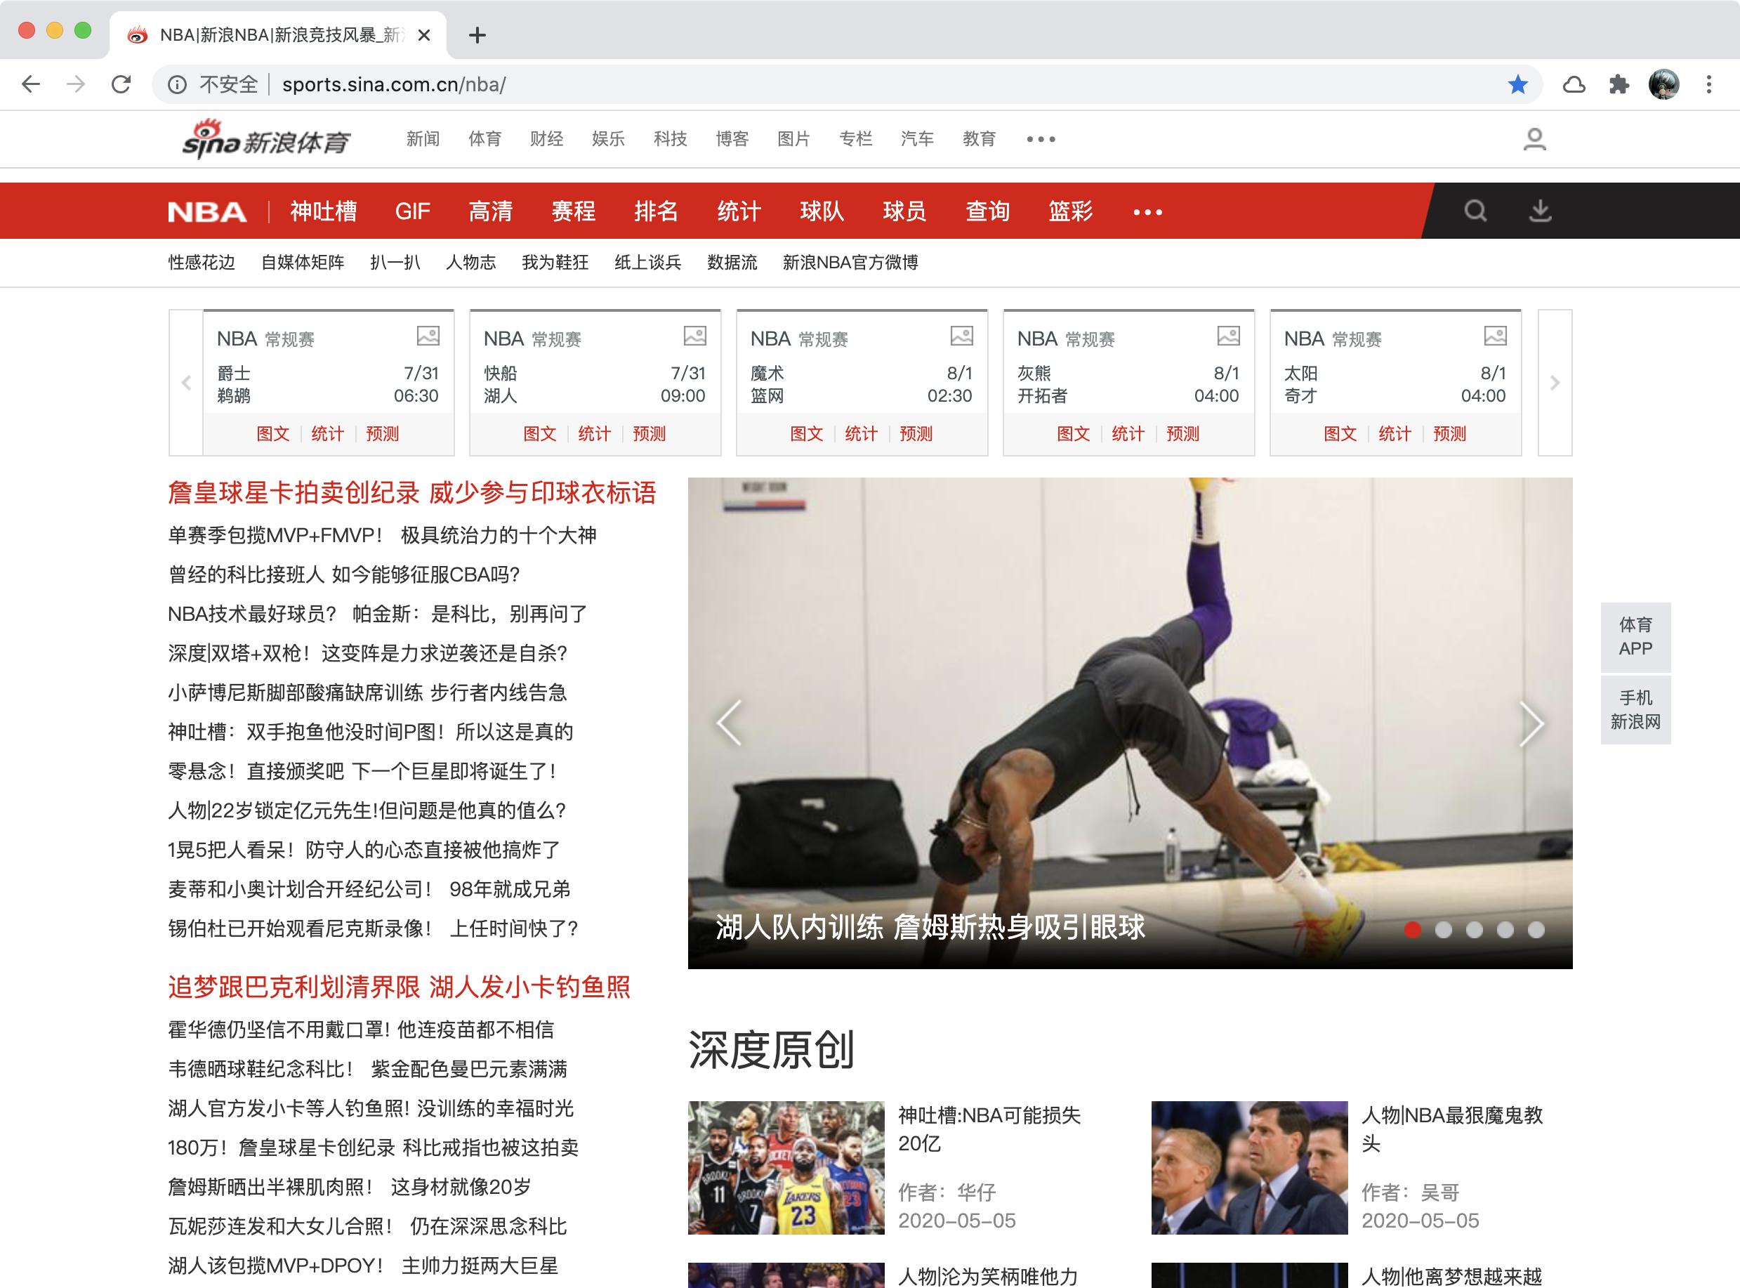Click image icon on 灰熊 vs 开拓者 card

(x=1228, y=336)
